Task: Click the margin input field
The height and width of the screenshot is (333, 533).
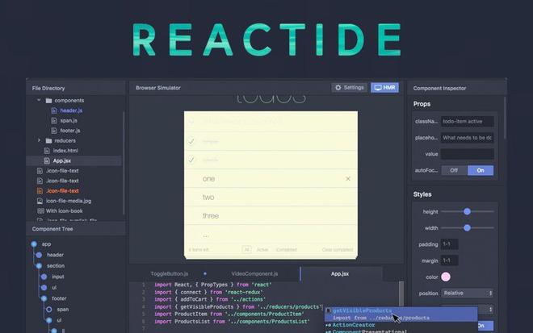Action: tap(449, 260)
